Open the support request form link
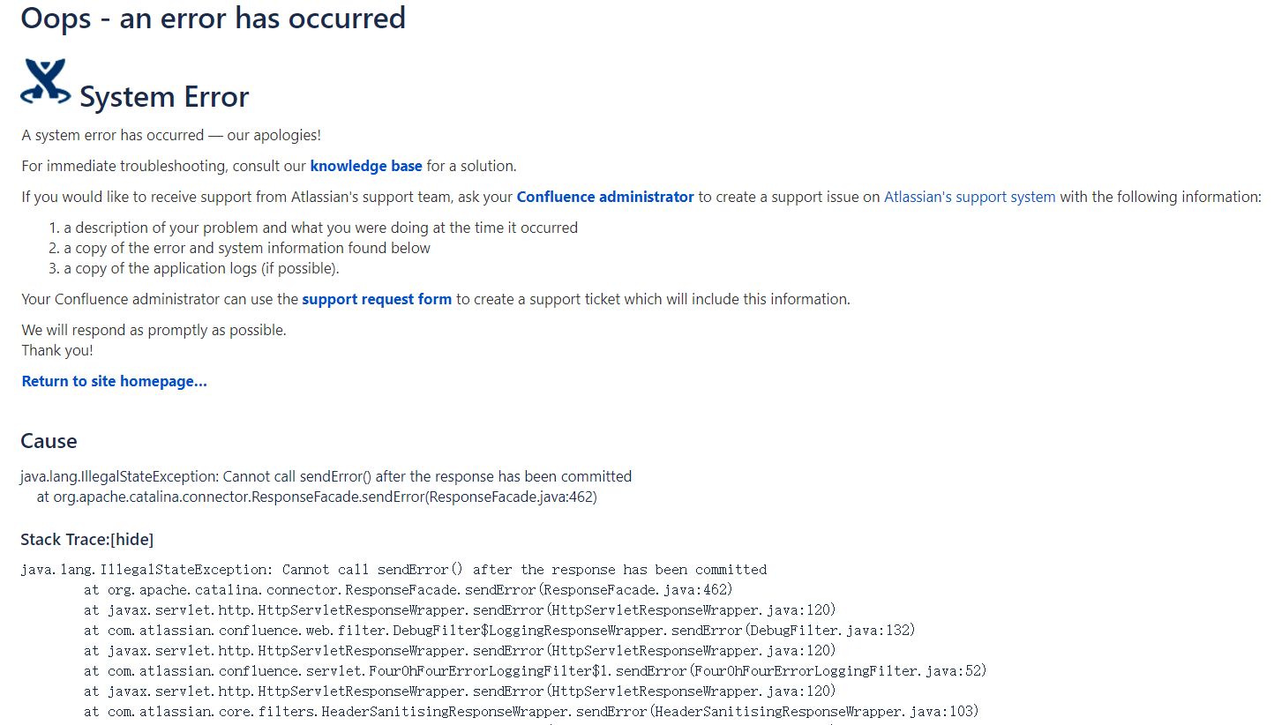The image size is (1274, 725). [377, 299]
